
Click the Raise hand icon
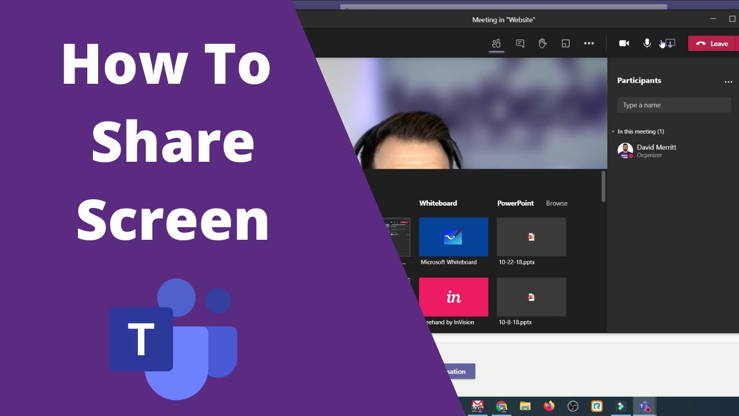click(x=542, y=43)
